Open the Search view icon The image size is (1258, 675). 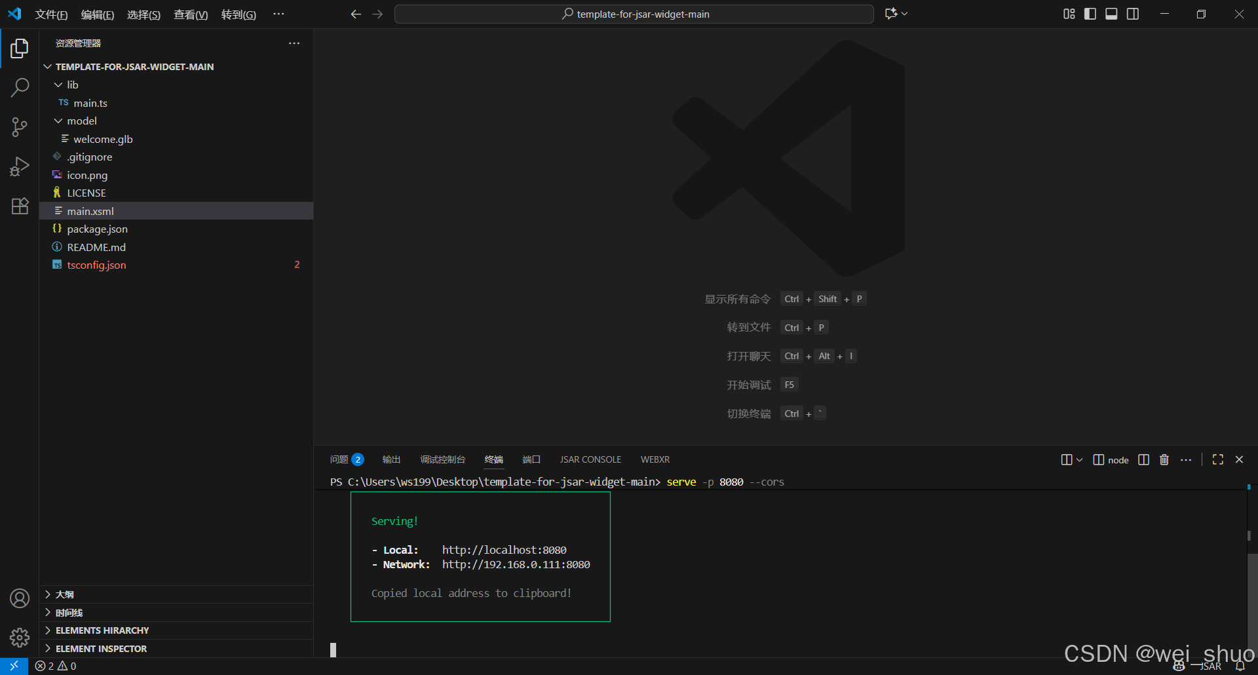pos(20,87)
